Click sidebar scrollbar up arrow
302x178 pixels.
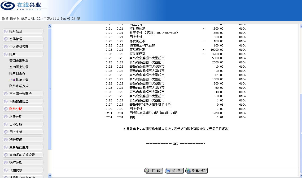pyautogui.click(x=50, y=26)
